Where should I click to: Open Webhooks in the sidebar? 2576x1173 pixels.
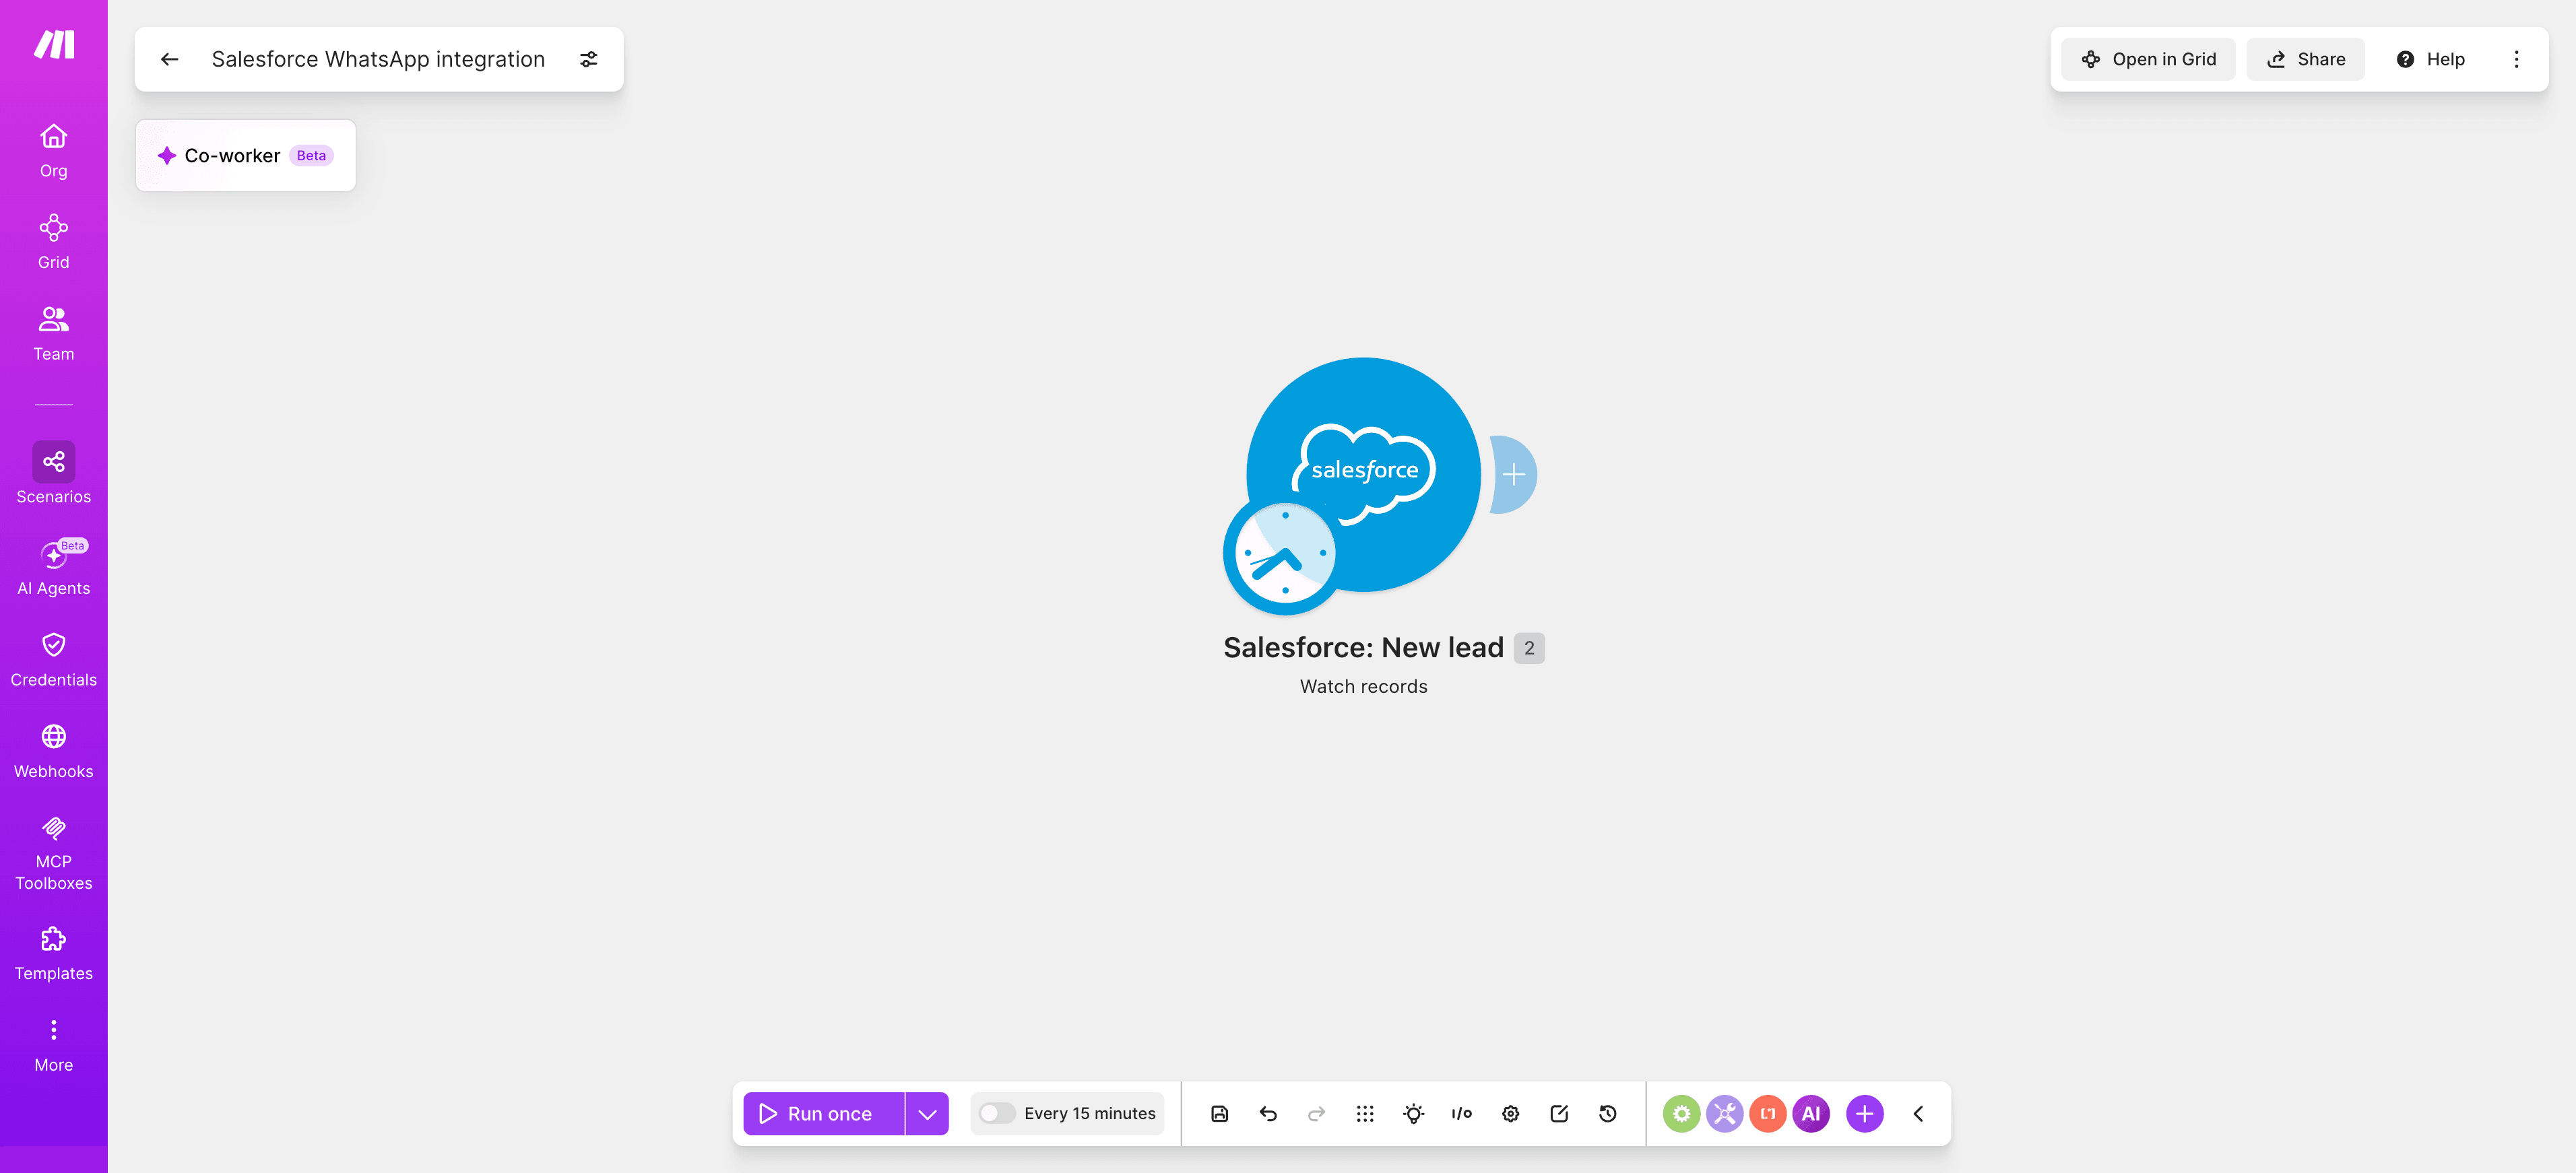click(54, 752)
